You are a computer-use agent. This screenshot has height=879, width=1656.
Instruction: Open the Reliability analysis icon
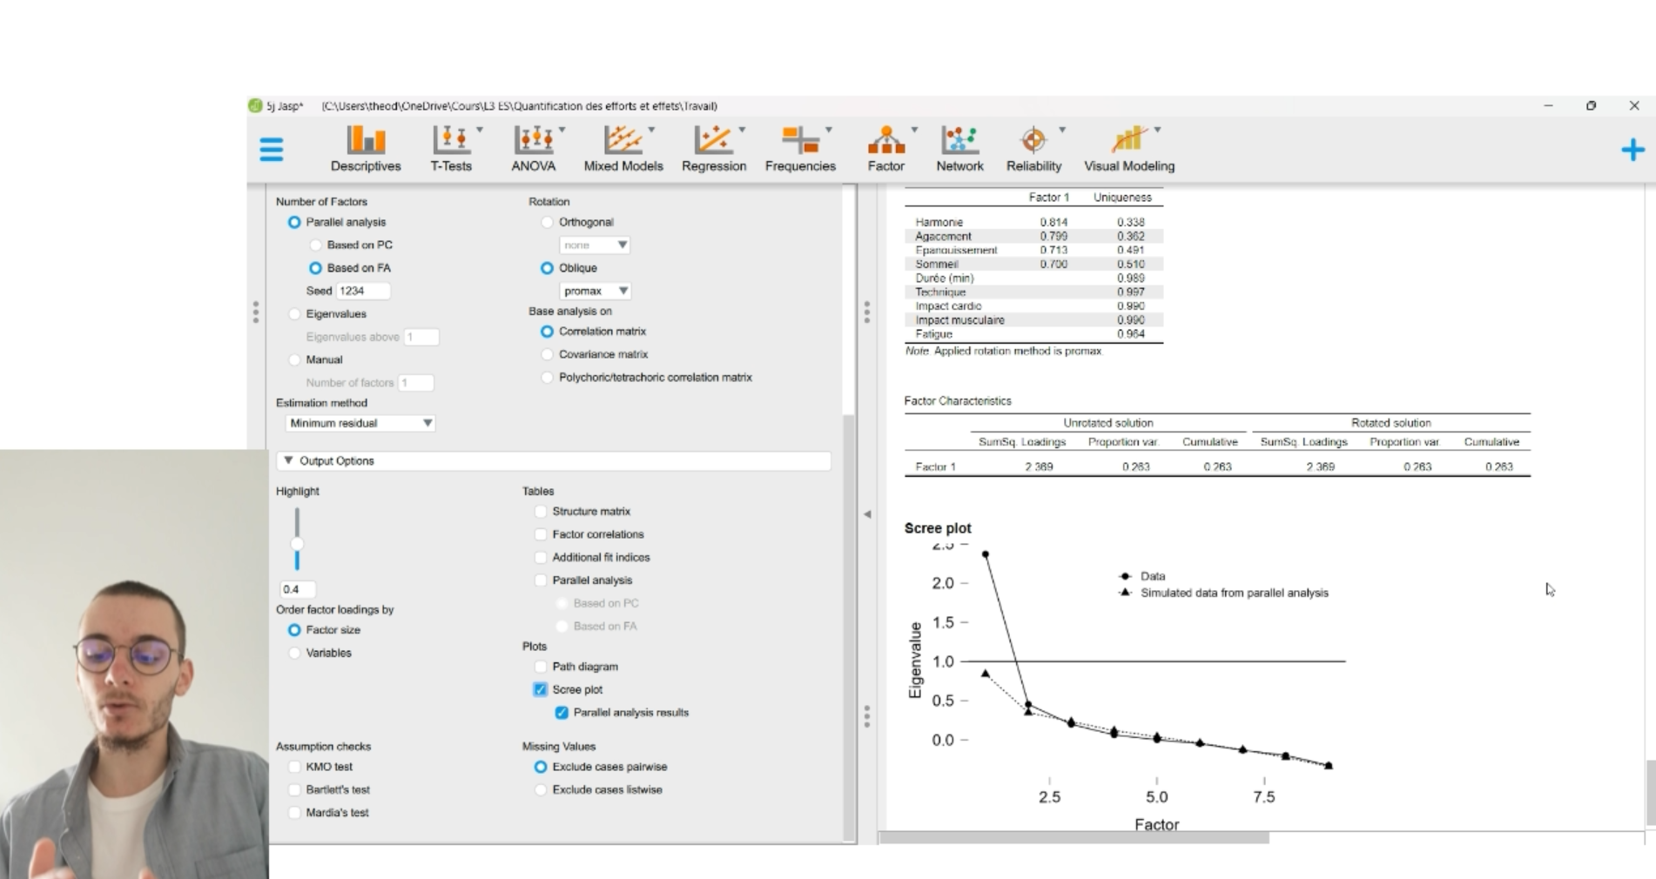[1033, 148]
